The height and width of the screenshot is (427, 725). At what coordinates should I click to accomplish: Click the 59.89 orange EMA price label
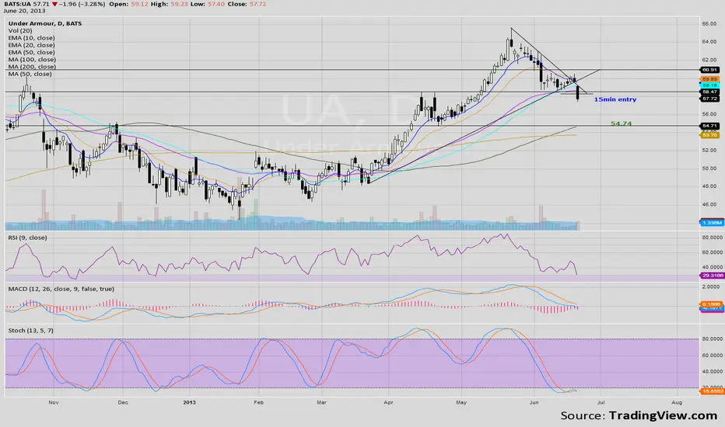(x=709, y=79)
